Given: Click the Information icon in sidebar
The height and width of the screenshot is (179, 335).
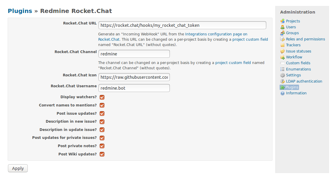Looking at the screenshot, I should pyautogui.click(x=283, y=93).
